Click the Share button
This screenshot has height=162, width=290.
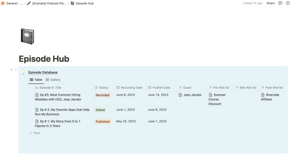(x=270, y=3)
